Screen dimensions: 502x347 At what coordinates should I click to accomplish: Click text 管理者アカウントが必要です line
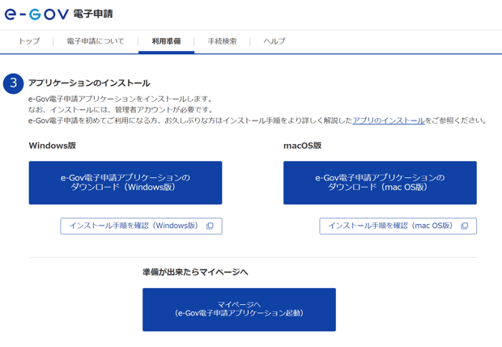coord(121,110)
